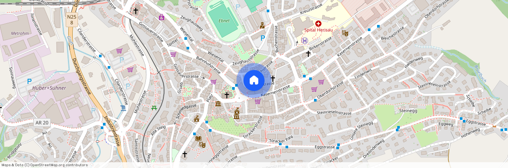Select the Zeughausweg street label

point(191,23)
